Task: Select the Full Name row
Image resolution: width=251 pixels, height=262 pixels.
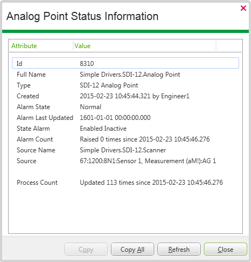Action: pyautogui.click(x=125, y=75)
